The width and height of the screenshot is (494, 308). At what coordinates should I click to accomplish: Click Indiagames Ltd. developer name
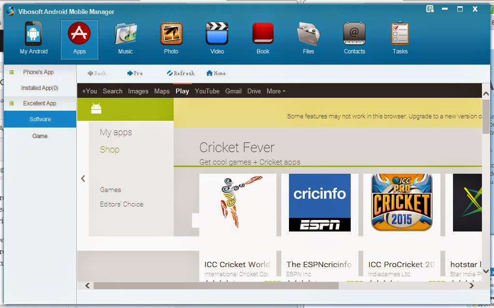[x=390, y=274]
